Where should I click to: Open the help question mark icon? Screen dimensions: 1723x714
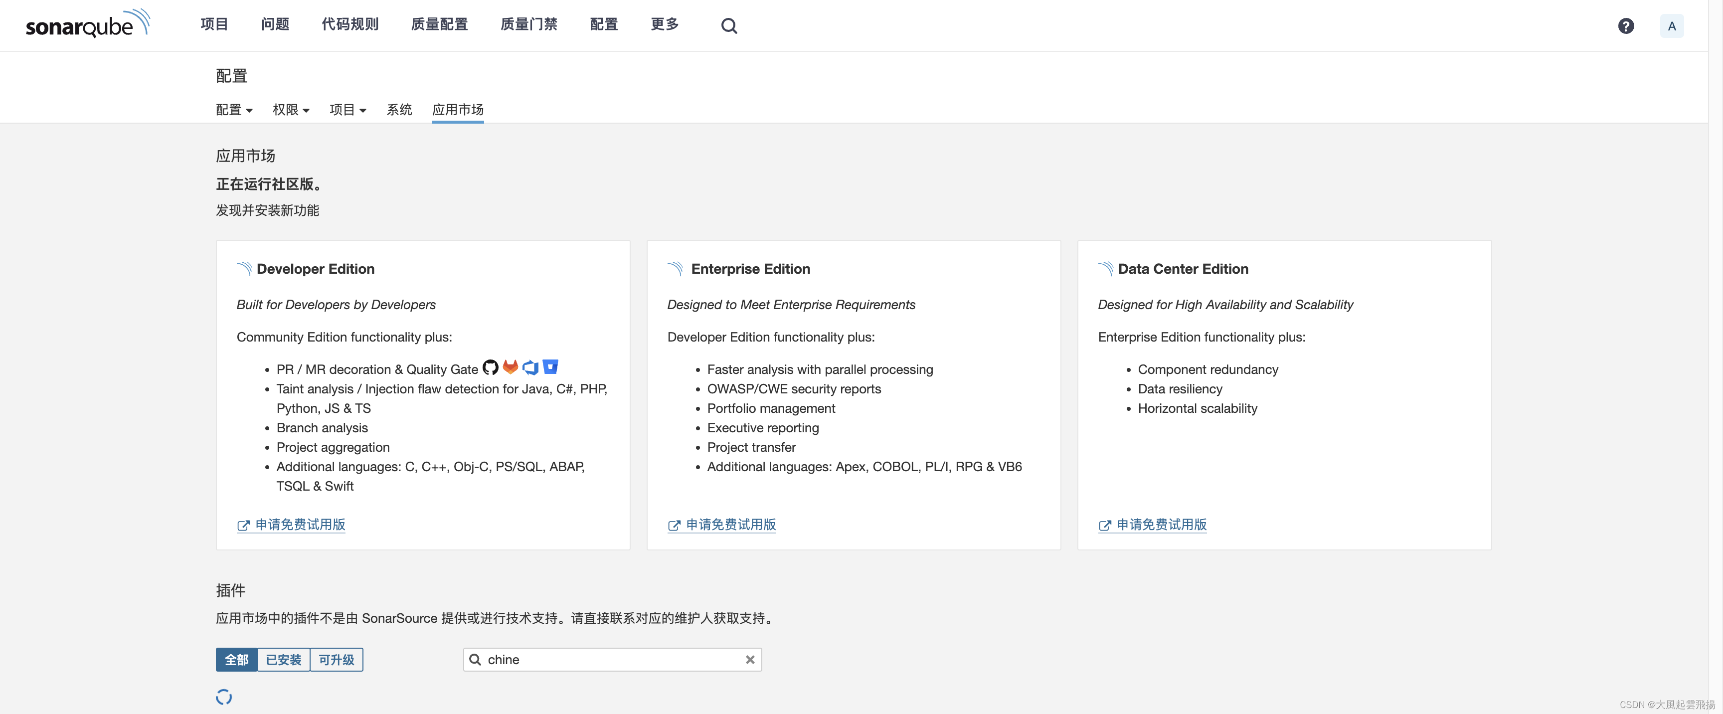(x=1626, y=26)
